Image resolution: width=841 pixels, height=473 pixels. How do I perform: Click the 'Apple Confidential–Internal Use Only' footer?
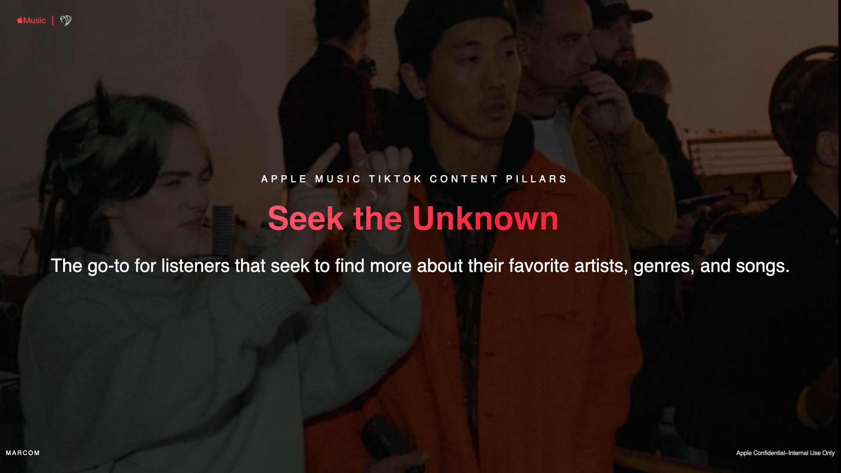click(785, 453)
